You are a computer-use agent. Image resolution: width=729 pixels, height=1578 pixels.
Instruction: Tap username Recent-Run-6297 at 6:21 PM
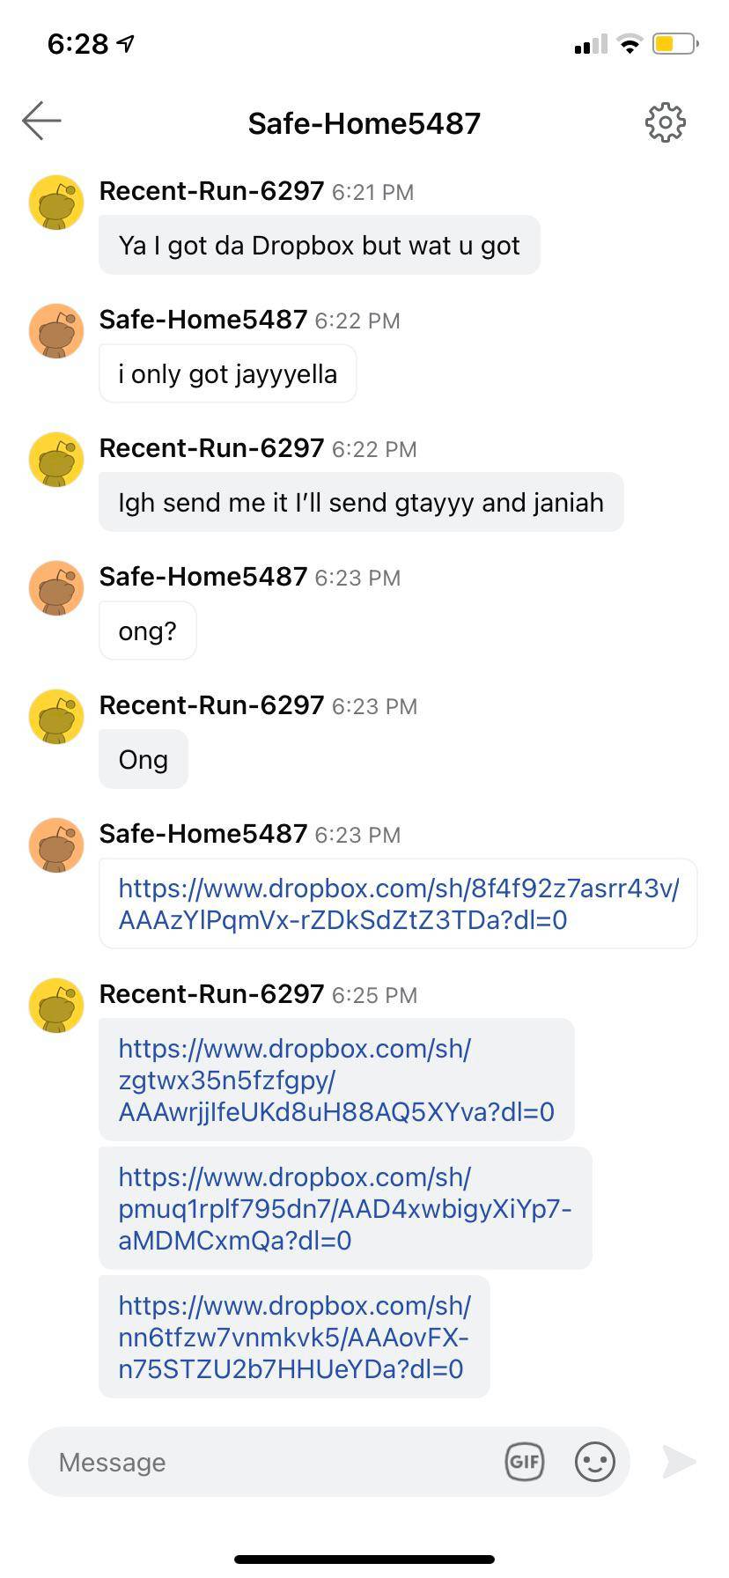(x=211, y=191)
